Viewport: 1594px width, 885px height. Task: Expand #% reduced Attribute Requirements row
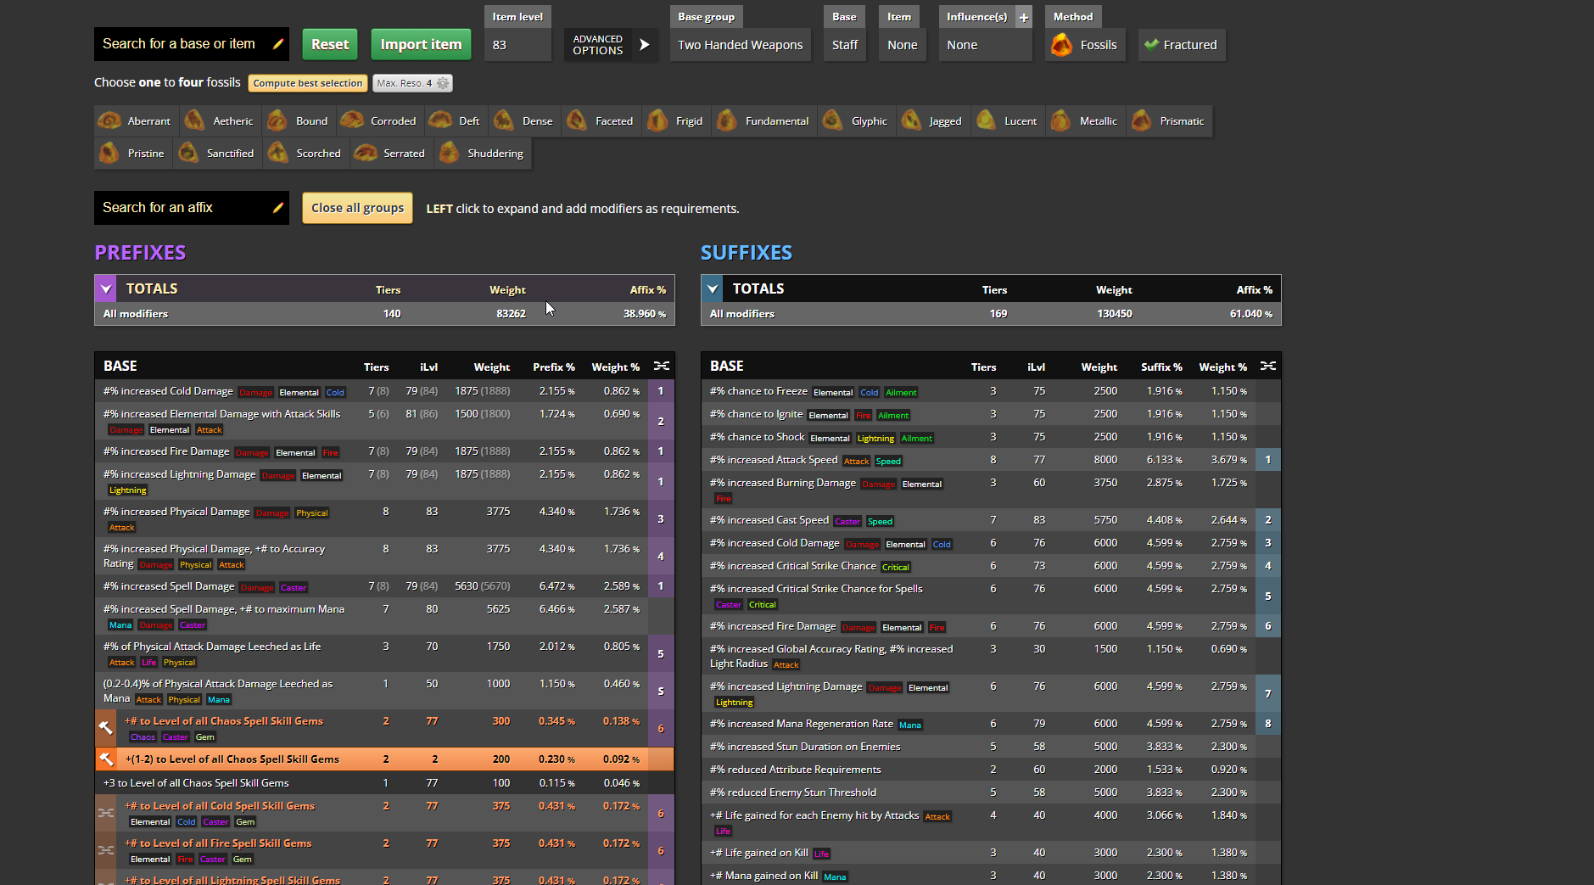991,770
